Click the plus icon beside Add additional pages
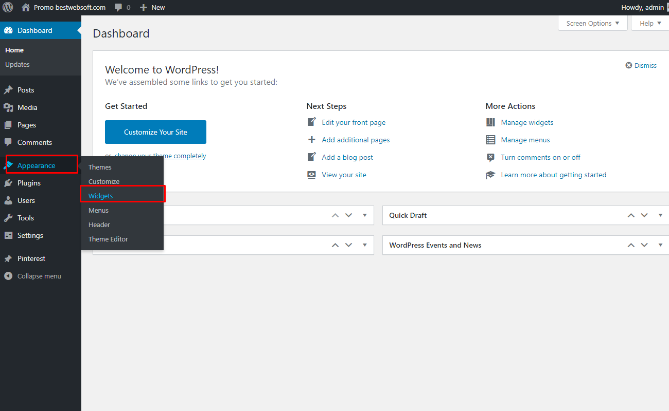 (311, 140)
